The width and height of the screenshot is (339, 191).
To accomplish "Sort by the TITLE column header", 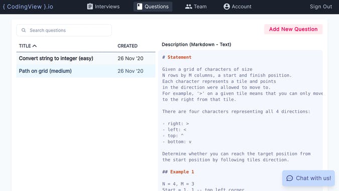I will (x=25, y=46).
